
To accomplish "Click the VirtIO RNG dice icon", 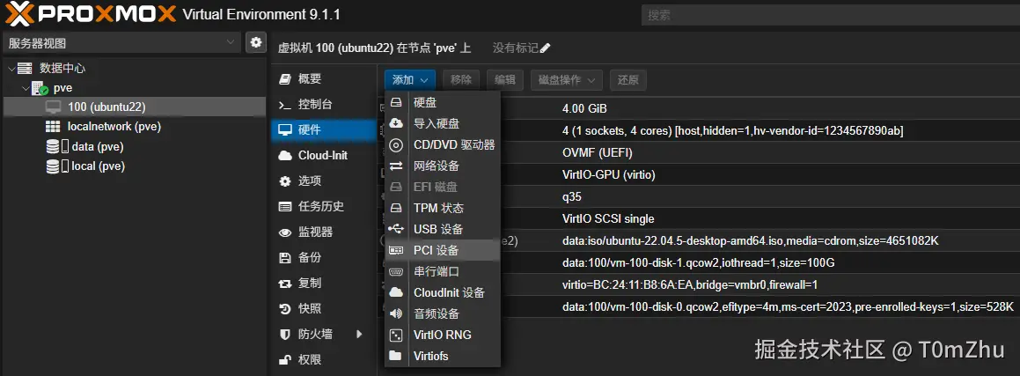I will [x=396, y=335].
